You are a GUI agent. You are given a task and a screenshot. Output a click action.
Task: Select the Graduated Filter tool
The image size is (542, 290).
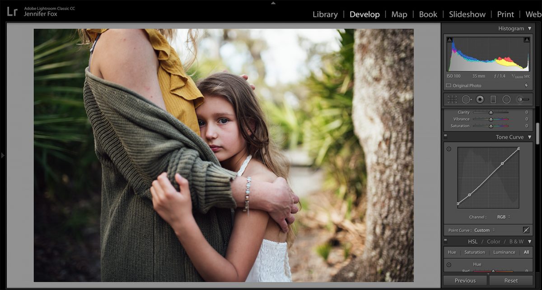click(492, 99)
